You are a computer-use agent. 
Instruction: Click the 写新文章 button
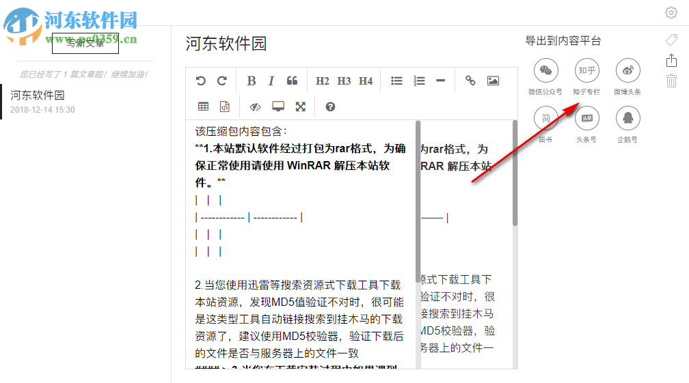(x=85, y=43)
